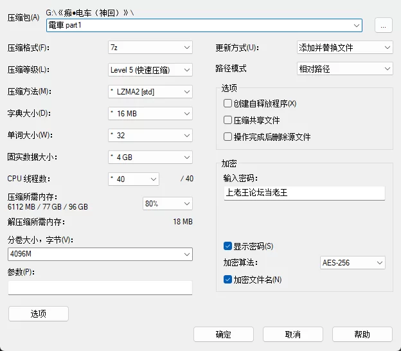The image size is (401, 351).
Task: Uncheck the 显示密码 checkbox
Action: coord(227,246)
